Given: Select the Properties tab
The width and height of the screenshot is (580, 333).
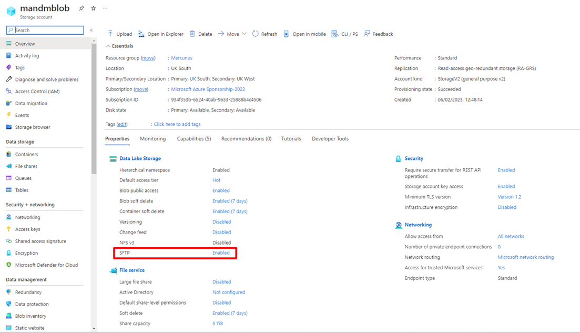Looking at the screenshot, I should coord(117,139).
